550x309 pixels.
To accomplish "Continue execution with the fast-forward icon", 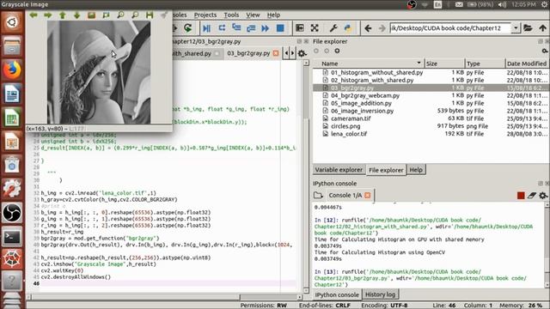I will (266, 28).
